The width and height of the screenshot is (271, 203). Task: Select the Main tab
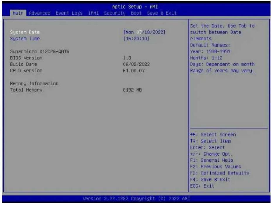(x=18, y=13)
